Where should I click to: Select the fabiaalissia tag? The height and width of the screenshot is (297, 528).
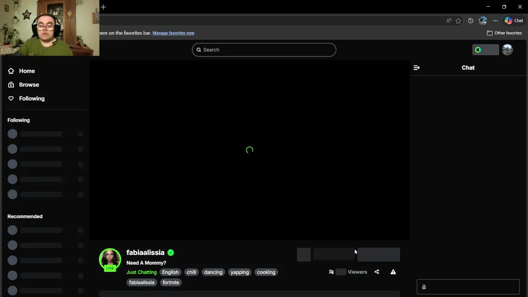pos(141,283)
